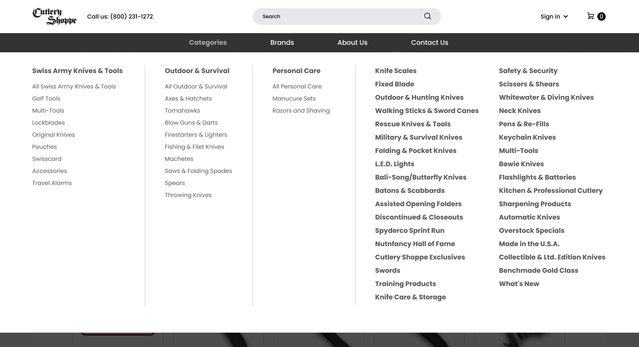The width and height of the screenshot is (639, 347).
Task: Open Assisted Opening Folders
Action: pyautogui.click(x=418, y=204)
